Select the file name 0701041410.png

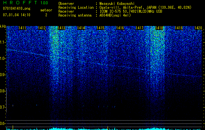(17, 9)
